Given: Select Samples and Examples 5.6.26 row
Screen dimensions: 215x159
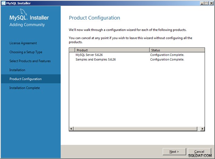Looking at the screenshot, I should [x=137, y=59].
